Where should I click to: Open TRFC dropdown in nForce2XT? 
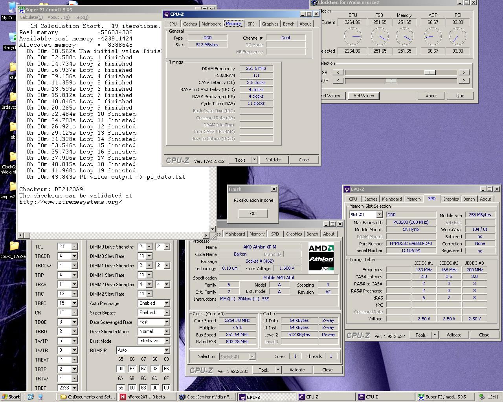[74, 303]
